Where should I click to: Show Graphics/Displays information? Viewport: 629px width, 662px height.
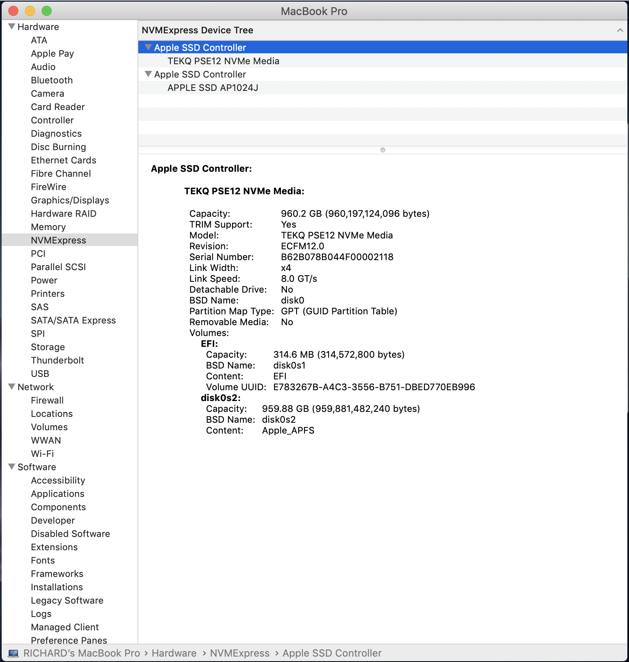pyautogui.click(x=70, y=200)
